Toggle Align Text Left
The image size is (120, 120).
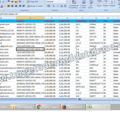pyautogui.click(x=9, y=6)
